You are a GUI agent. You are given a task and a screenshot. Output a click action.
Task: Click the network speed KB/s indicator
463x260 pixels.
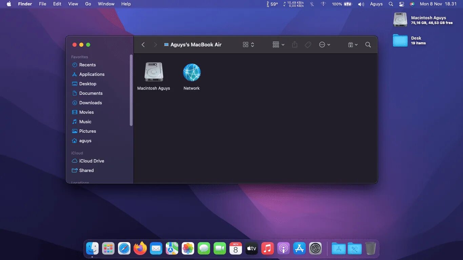tap(294, 4)
